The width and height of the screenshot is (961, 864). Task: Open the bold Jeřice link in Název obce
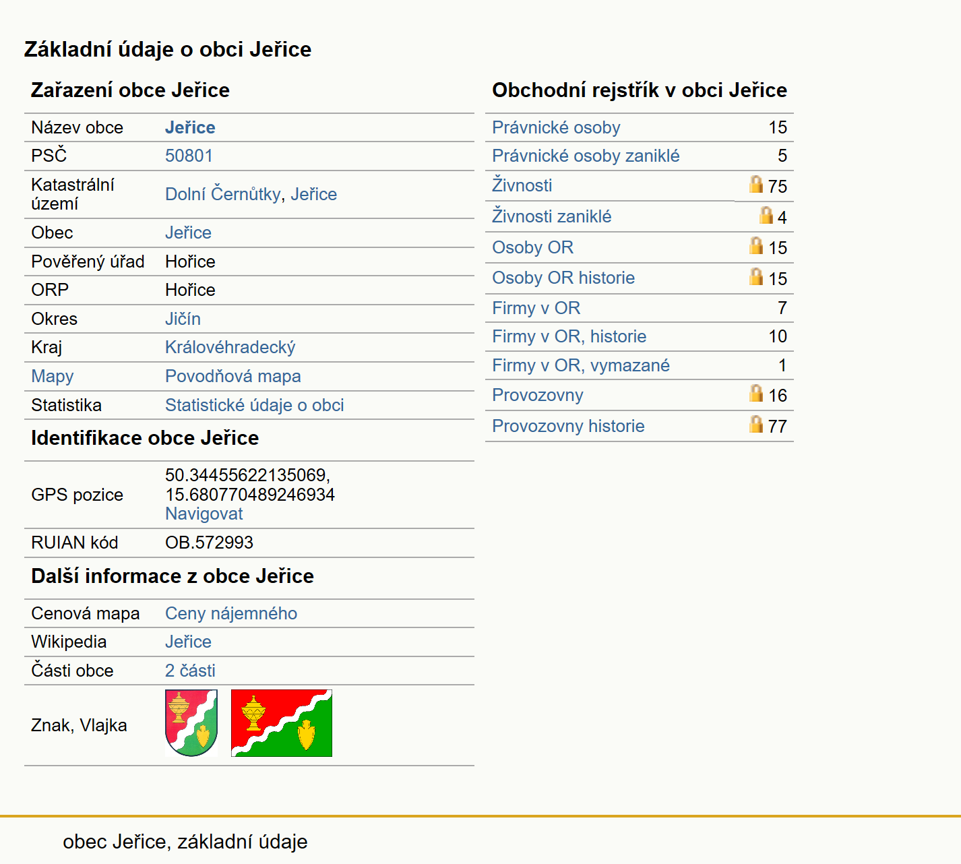point(190,127)
